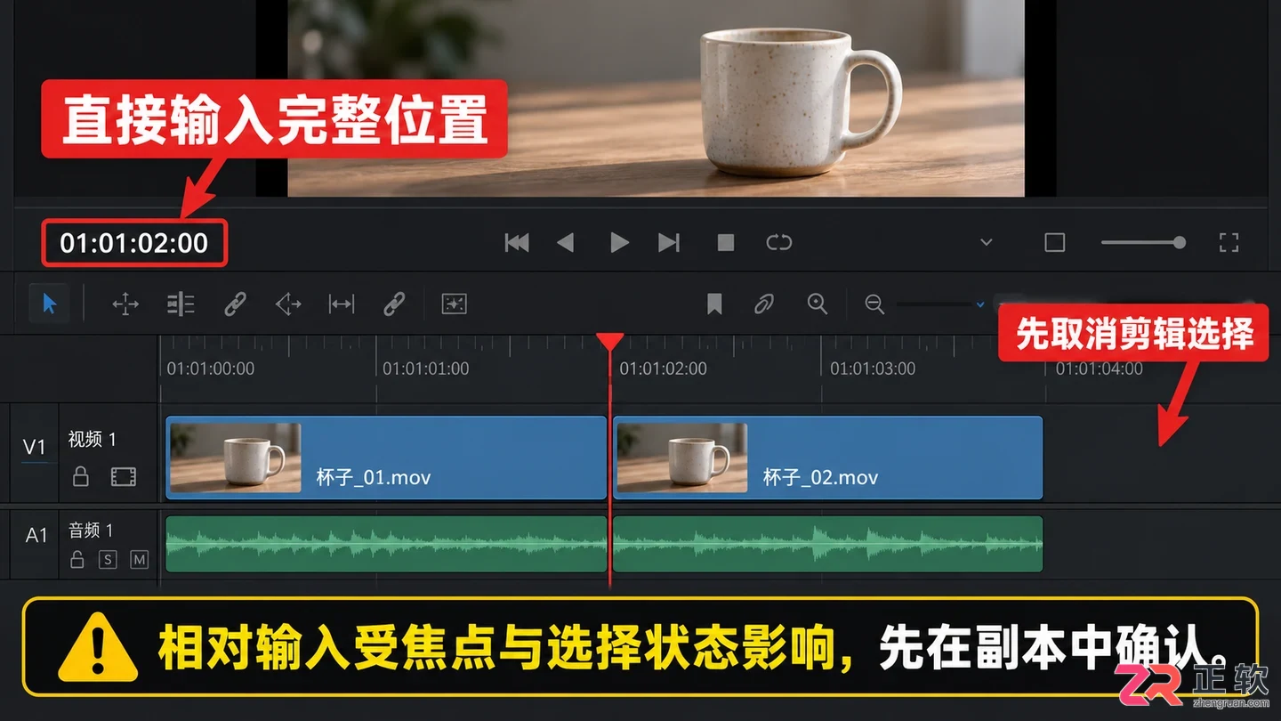Lock the 视频 1 track
Image resolution: width=1281 pixels, height=721 pixels.
[81, 476]
